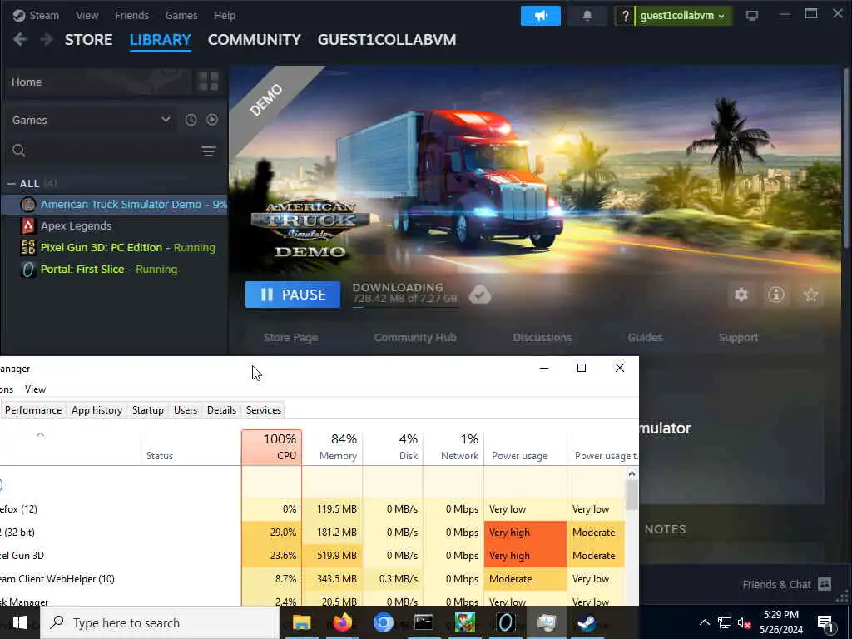The image size is (852, 639).
Task: Open the Task Manager View menu
Action: [x=35, y=389]
